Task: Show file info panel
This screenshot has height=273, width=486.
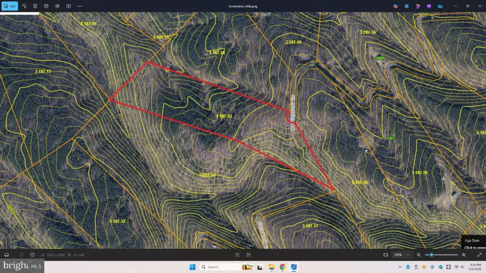Action: 32,255
